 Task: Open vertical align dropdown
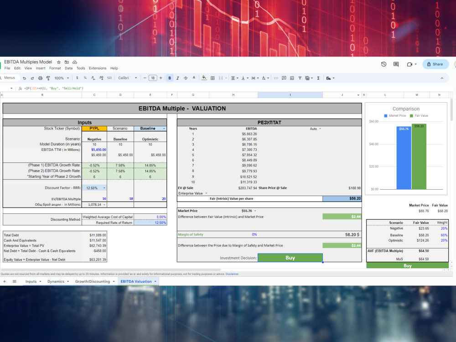tap(245, 78)
